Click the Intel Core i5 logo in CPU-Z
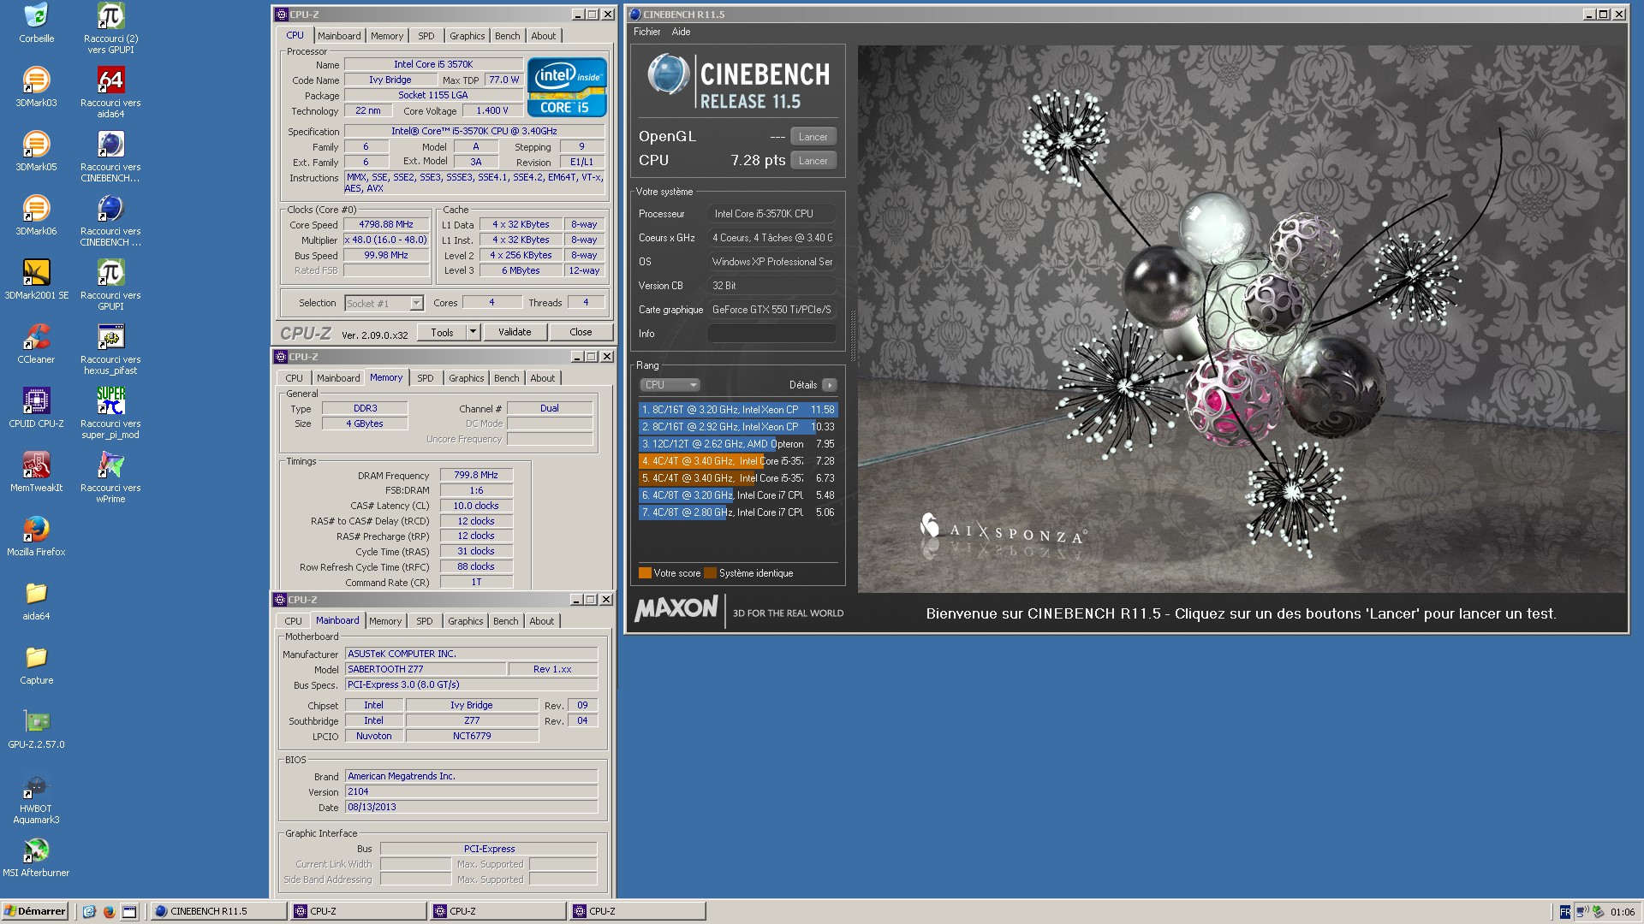 [x=567, y=86]
